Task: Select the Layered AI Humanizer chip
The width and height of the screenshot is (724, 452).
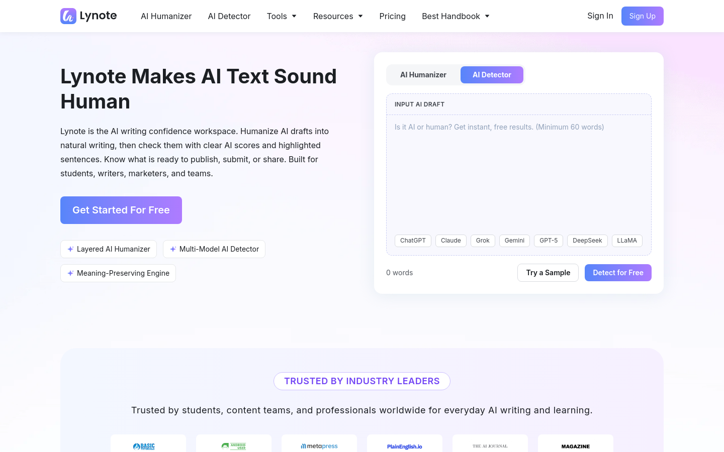Action: pyautogui.click(x=109, y=249)
